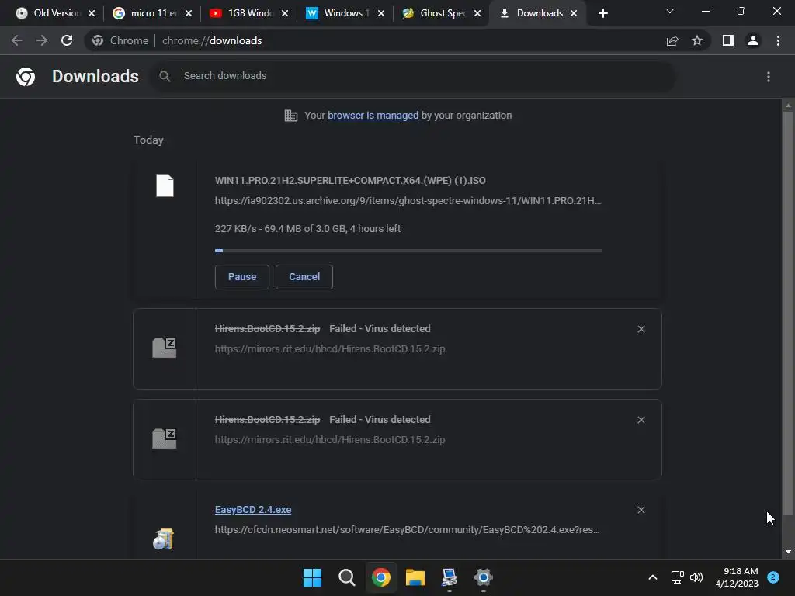The width and height of the screenshot is (795, 596).
Task: Close the micro 11 Google tab
Action: [x=189, y=13]
